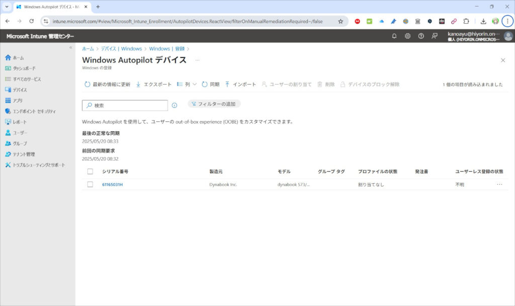Open the feedback icon in header

pos(435,36)
